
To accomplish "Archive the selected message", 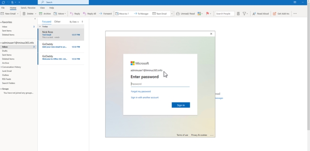I will coord(45,14).
